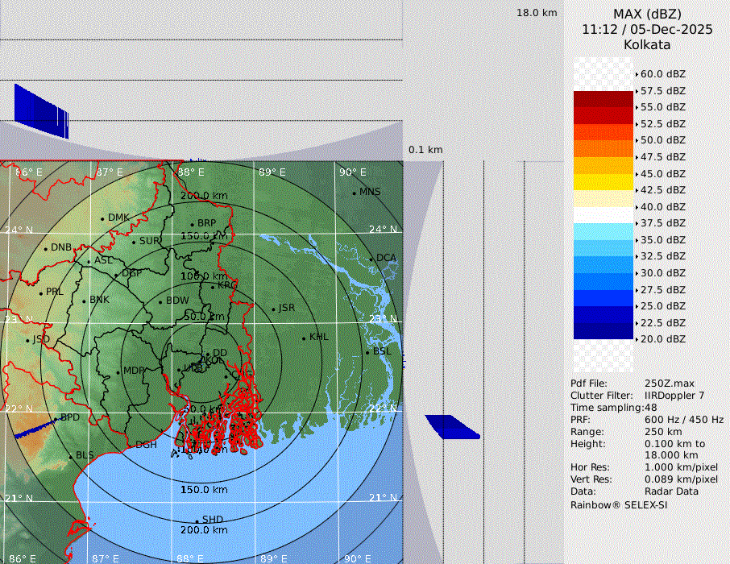The image size is (730, 564).
Task: Click the BRP station point
Action: (192, 225)
